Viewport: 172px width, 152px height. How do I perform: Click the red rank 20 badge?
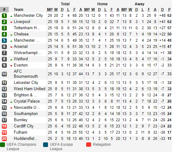point(4,139)
